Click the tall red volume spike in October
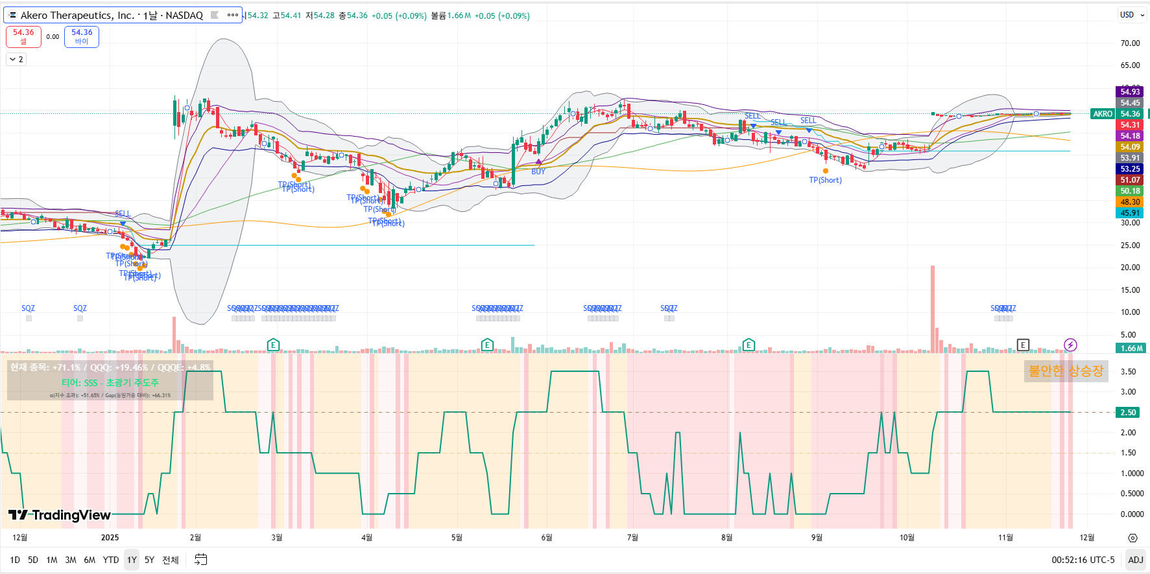Viewport: 1150px width, 574px height. coord(933,309)
